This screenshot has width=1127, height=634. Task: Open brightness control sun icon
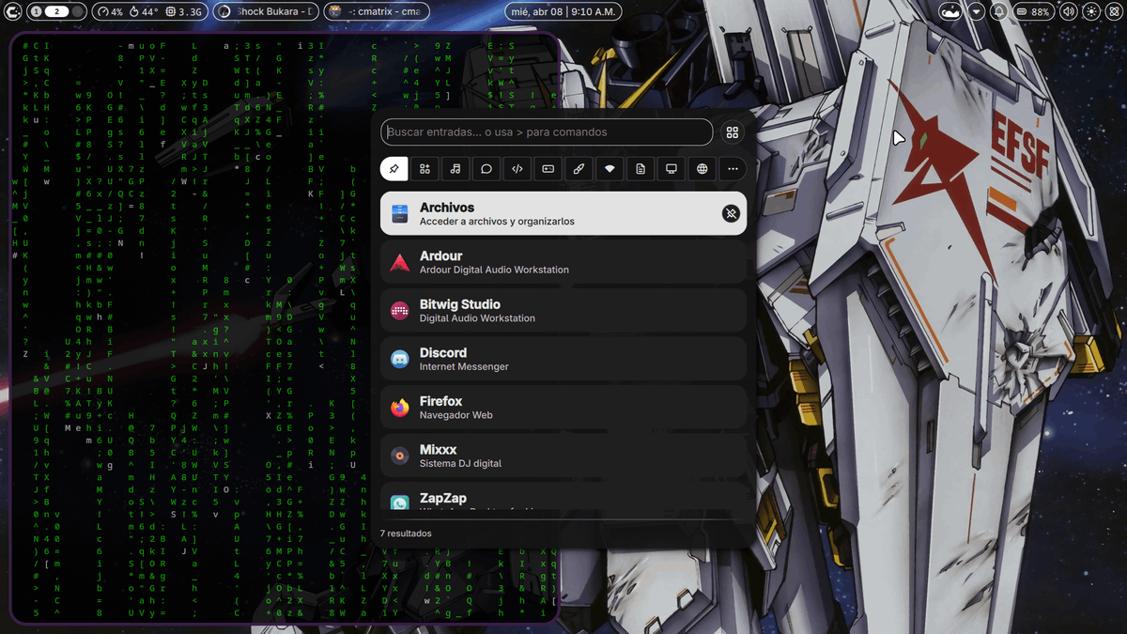point(1090,12)
